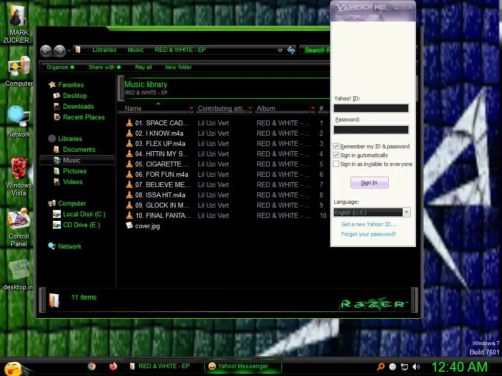Open the Name column filter dropdown arrow
Viewport: 502px width, 376px height.
pyautogui.click(x=191, y=108)
